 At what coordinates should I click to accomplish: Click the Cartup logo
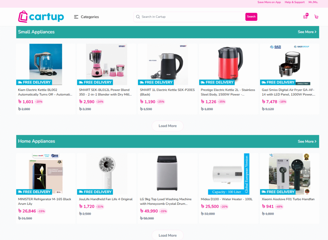[x=41, y=17]
